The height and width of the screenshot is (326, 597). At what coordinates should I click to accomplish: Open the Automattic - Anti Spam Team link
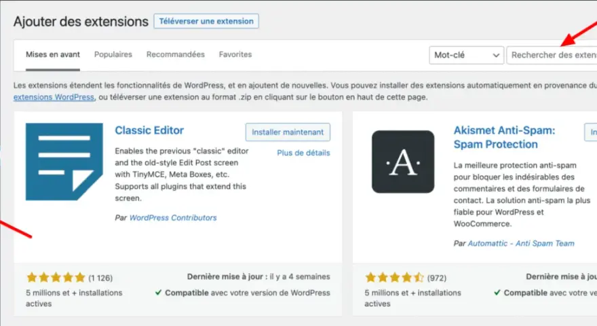coord(521,243)
